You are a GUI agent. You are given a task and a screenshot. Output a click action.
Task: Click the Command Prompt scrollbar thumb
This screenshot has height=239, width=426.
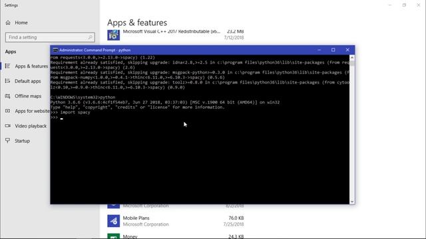point(352,64)
